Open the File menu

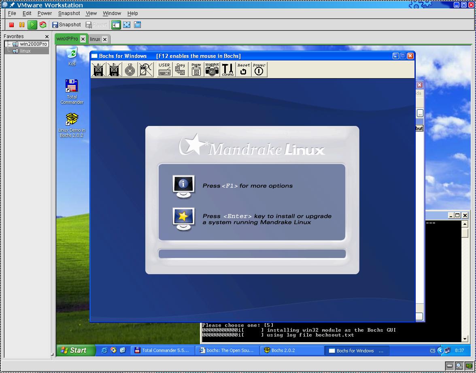(12, 13)
